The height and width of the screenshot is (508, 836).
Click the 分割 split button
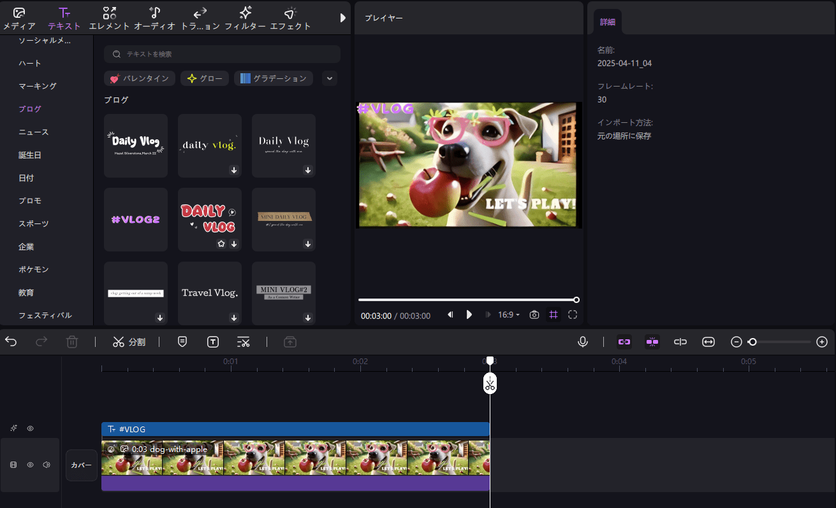(129, 342)
